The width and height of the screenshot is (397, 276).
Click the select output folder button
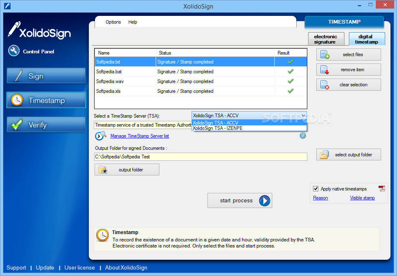[x=348, y=155]
